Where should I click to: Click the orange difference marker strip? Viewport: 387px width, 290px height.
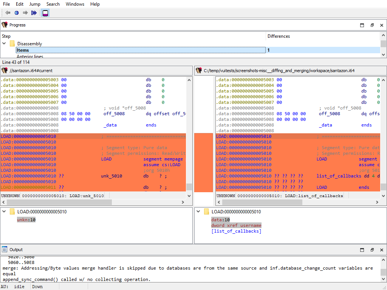203,162
